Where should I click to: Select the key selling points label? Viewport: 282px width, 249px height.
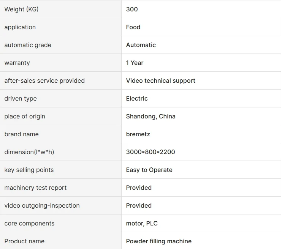point(29,170)
